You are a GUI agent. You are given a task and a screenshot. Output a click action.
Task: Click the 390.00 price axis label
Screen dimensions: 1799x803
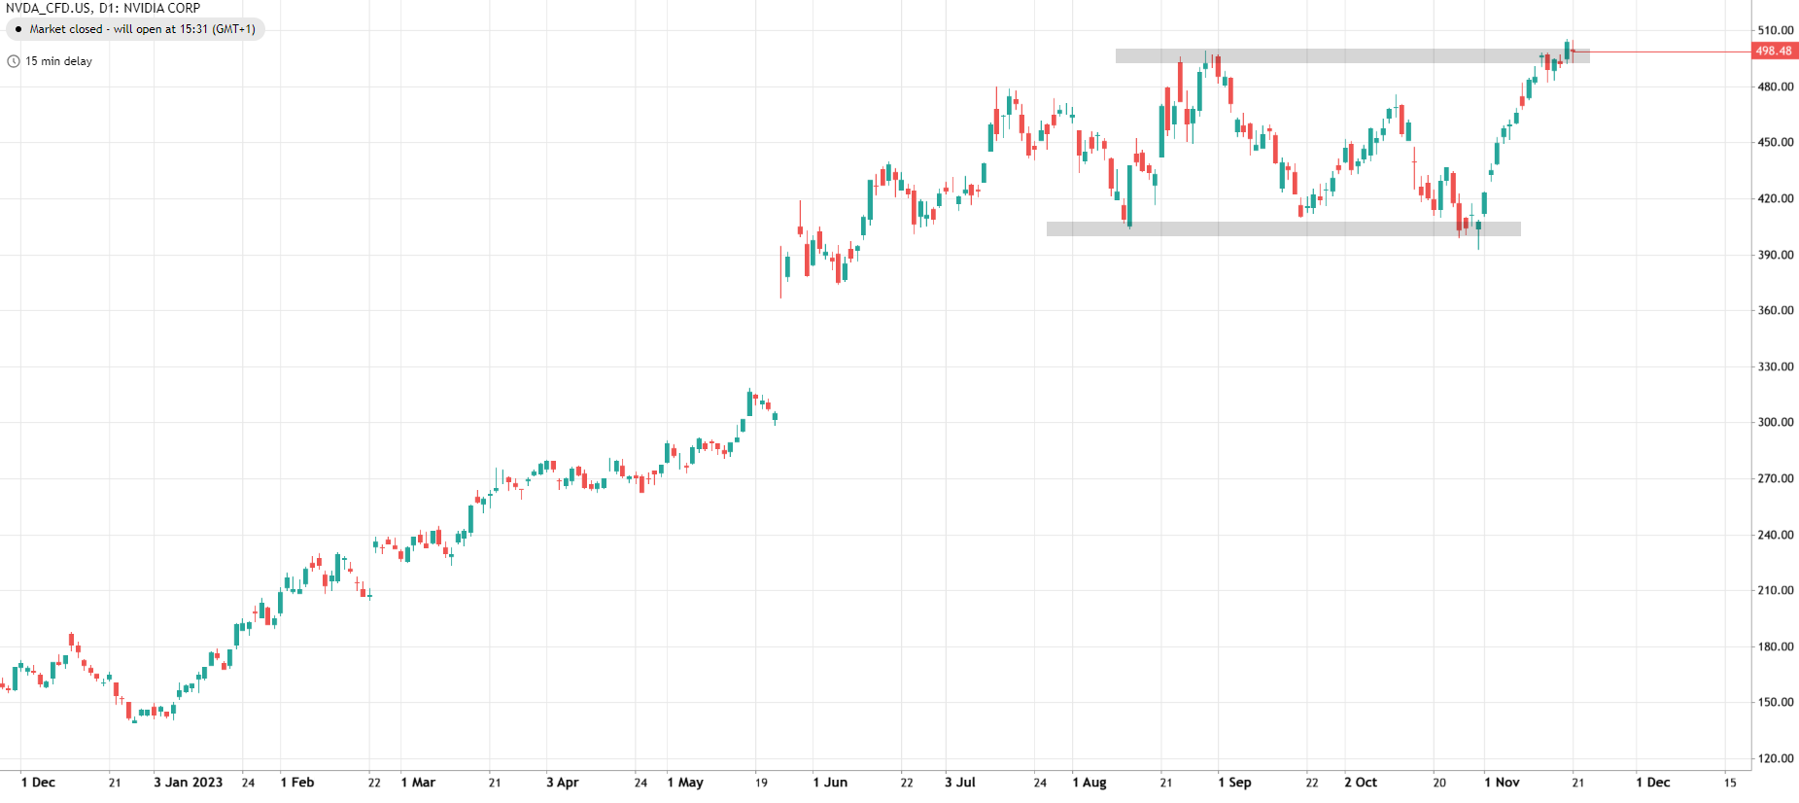click(x=1776, y=255)
